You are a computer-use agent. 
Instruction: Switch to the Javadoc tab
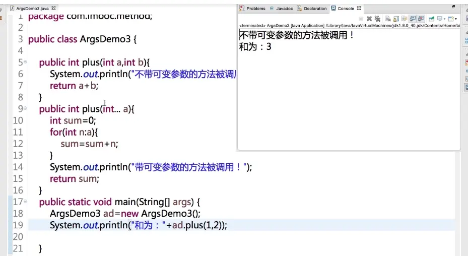[x=285, y=9]
